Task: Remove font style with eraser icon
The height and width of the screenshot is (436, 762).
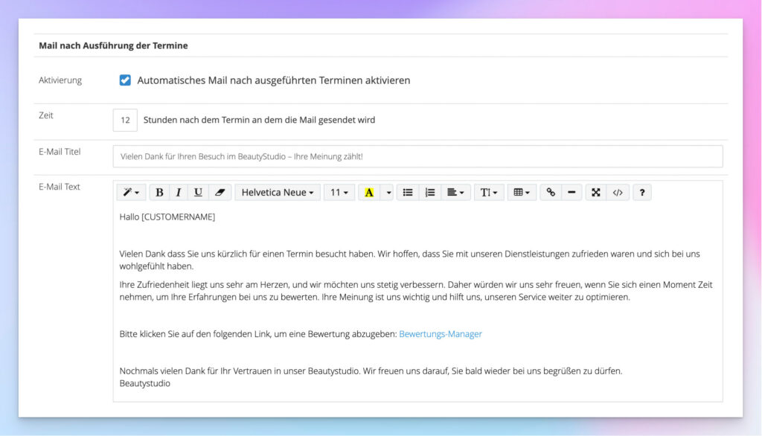Action: coord(220,192)
